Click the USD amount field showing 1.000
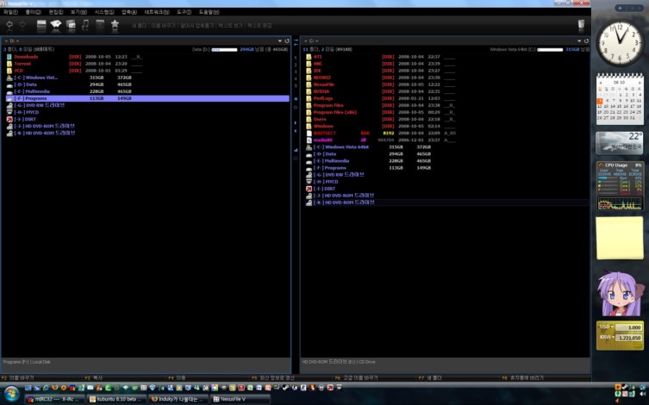The image size is (649, 405). 628,327
